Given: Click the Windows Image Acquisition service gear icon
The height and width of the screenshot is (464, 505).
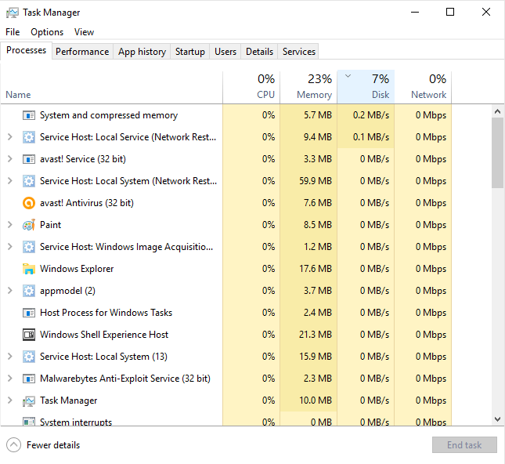Looking at the screenshot, I should tap(29, 247).
